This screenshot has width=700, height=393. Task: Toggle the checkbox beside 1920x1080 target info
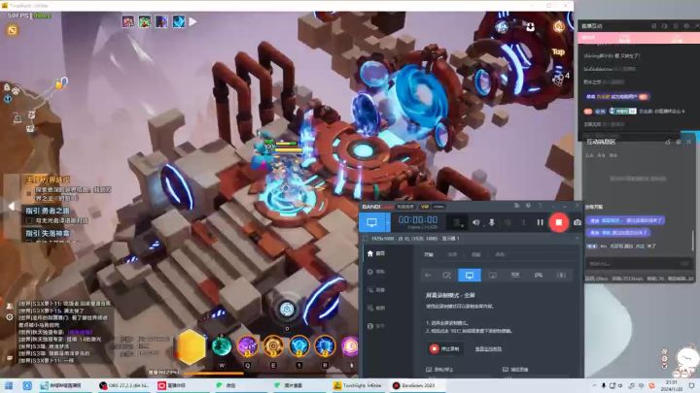click(366, 239)
